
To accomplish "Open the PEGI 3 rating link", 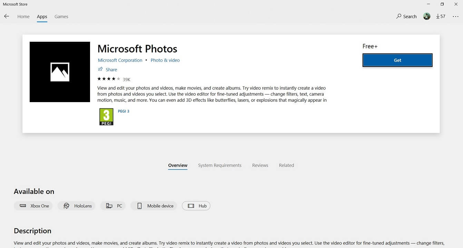I will coord(124,111).
